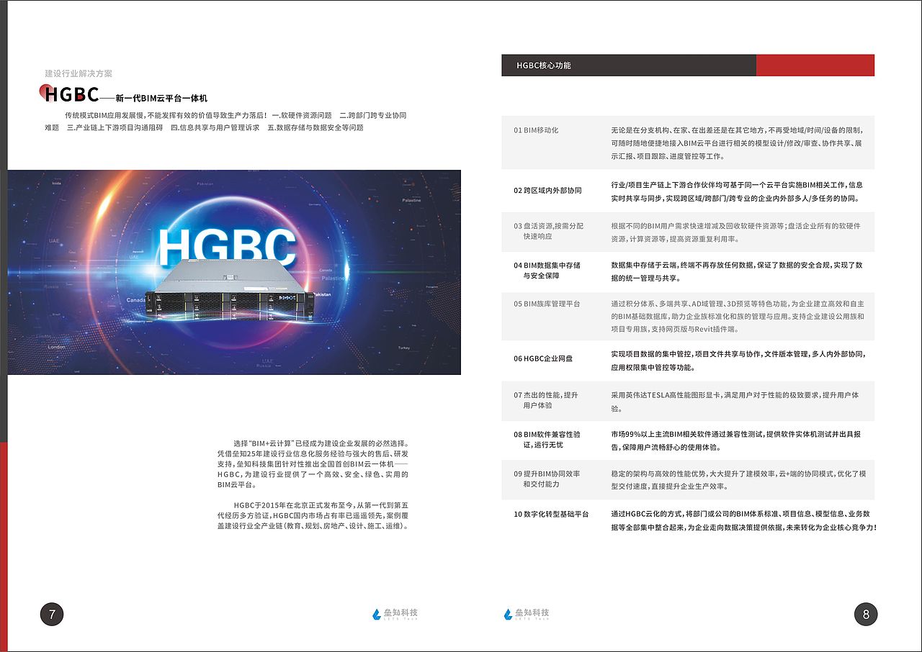The width and height of the screenshot is (922, 652).
Task: Click the page 8 number circle
Action: (x=866, y=614)
